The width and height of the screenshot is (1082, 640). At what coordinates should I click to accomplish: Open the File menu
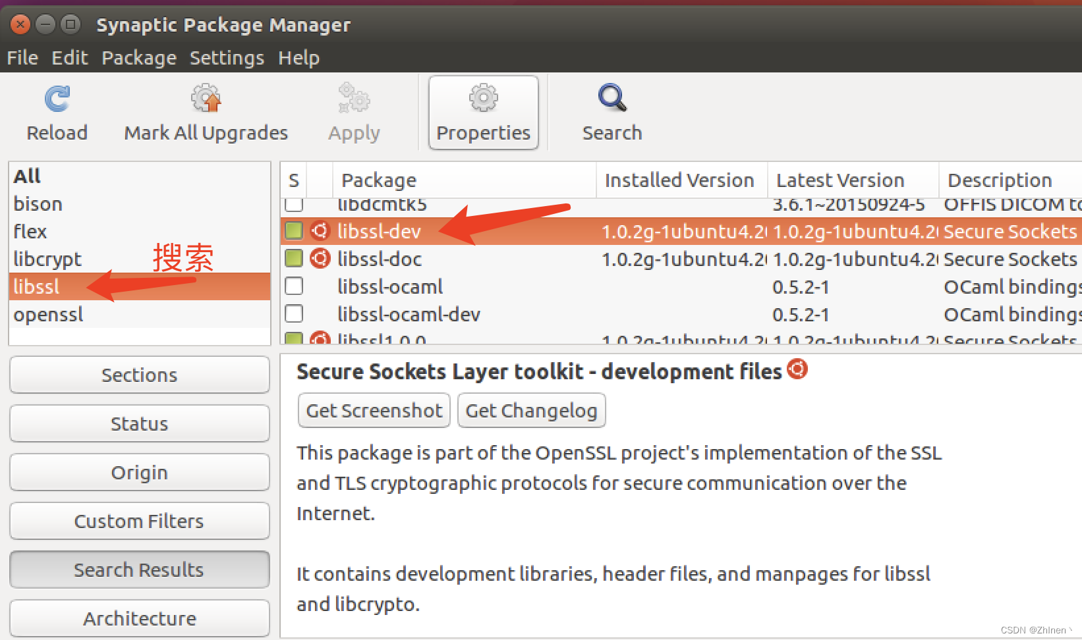click(x=22, y=58)
